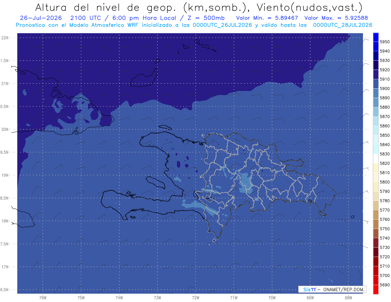
Task: Click the '22N' latitude label
Action: (5, 37)
